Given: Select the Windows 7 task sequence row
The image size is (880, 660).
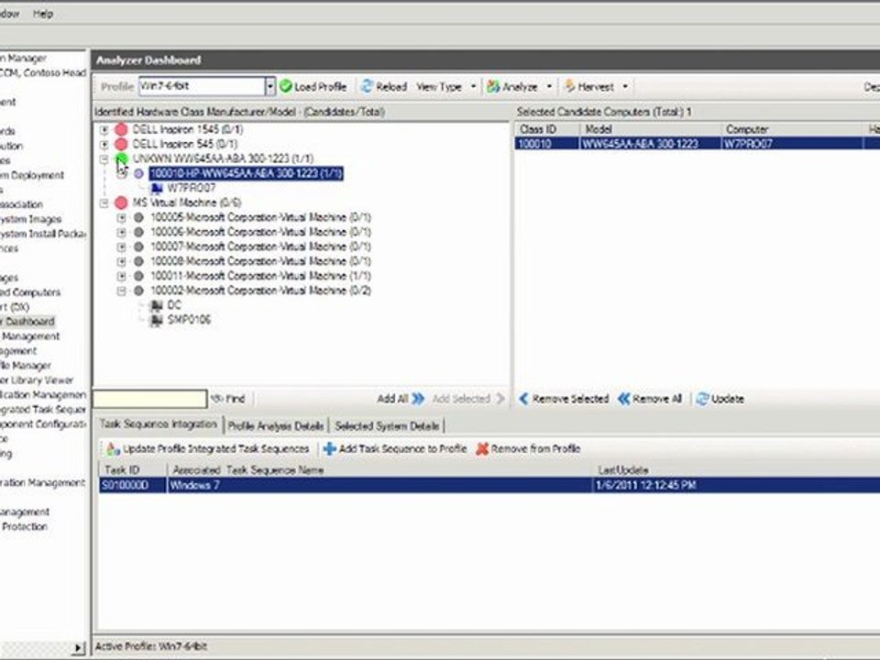Looking at the screenshot, I should [489, 486].
